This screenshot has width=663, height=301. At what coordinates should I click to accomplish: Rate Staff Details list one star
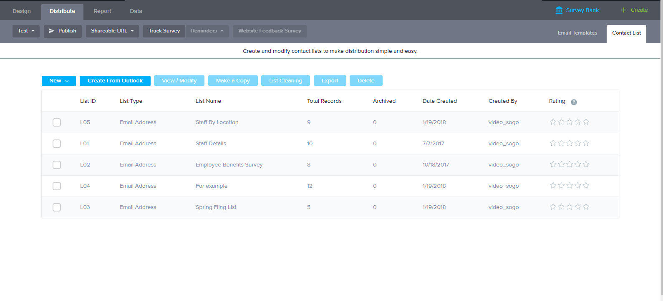(553, 143)
